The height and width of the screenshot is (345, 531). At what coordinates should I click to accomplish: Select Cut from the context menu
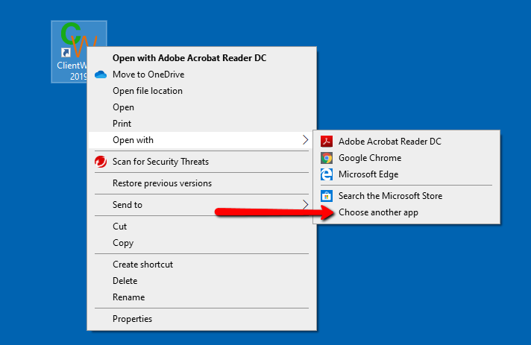202,227
